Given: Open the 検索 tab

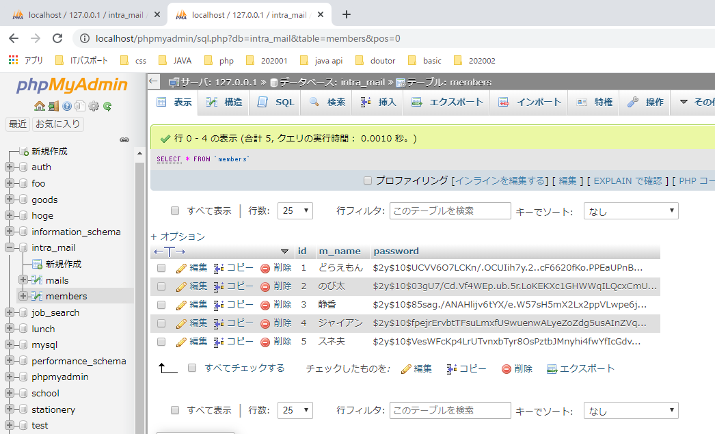Looking at the screenshot, I should tap(327, 102).
